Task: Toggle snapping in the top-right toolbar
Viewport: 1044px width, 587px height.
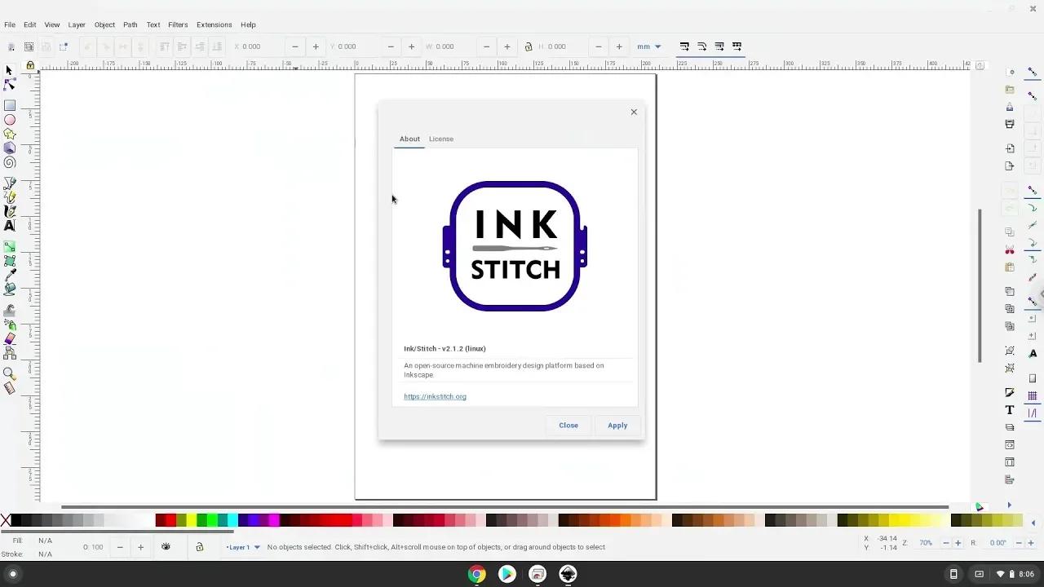Action: pos(1033,72)
